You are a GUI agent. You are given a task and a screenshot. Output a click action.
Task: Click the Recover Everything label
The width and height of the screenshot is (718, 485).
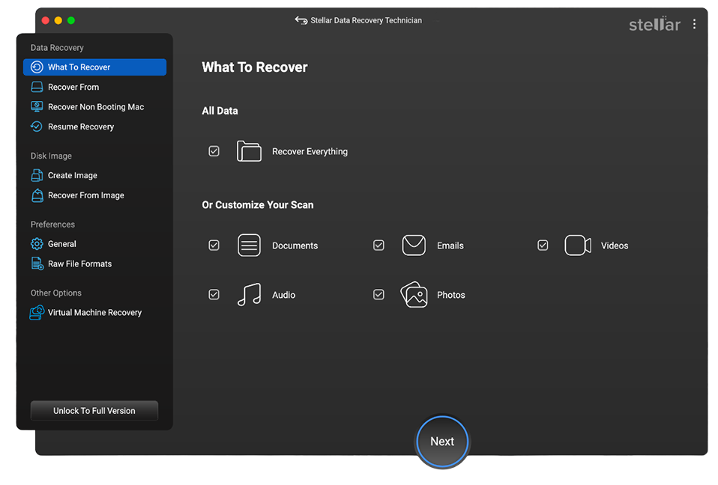(310, 151)
